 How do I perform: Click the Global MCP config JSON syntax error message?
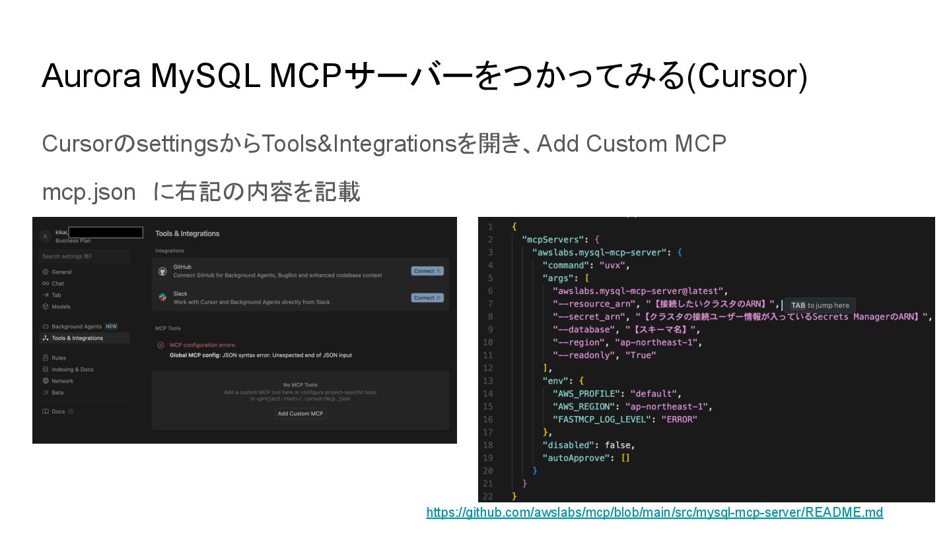click(x=261, y=355)
